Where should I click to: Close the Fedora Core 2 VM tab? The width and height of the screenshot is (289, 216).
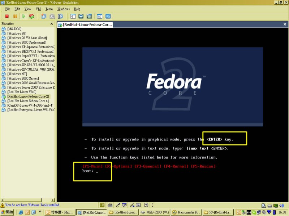click(285, 24)
